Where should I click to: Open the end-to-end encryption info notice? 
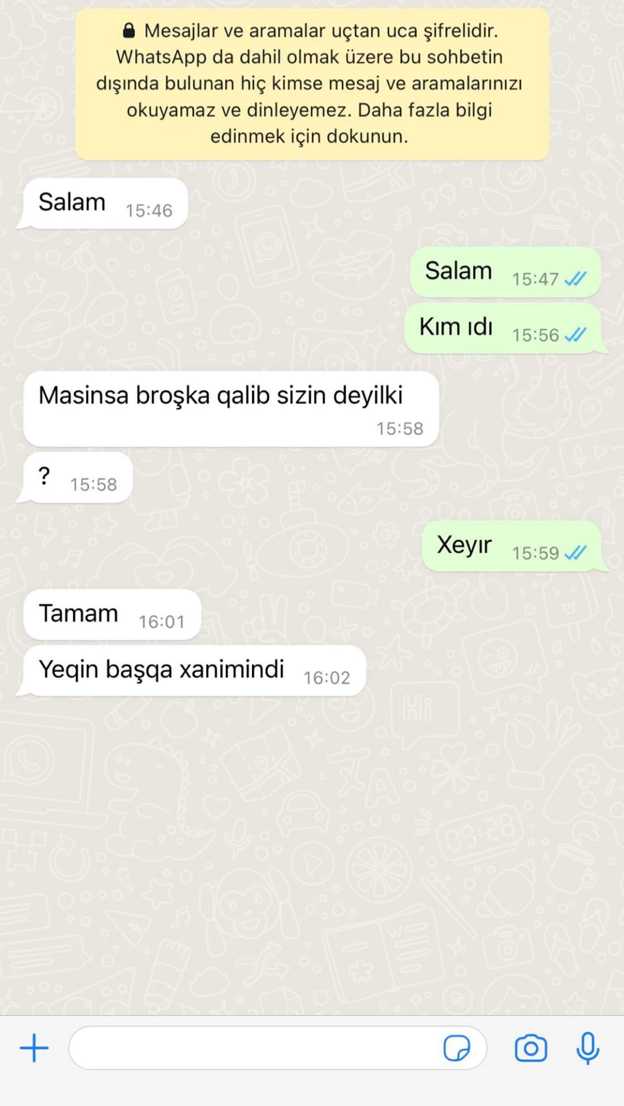click(312, 84)
